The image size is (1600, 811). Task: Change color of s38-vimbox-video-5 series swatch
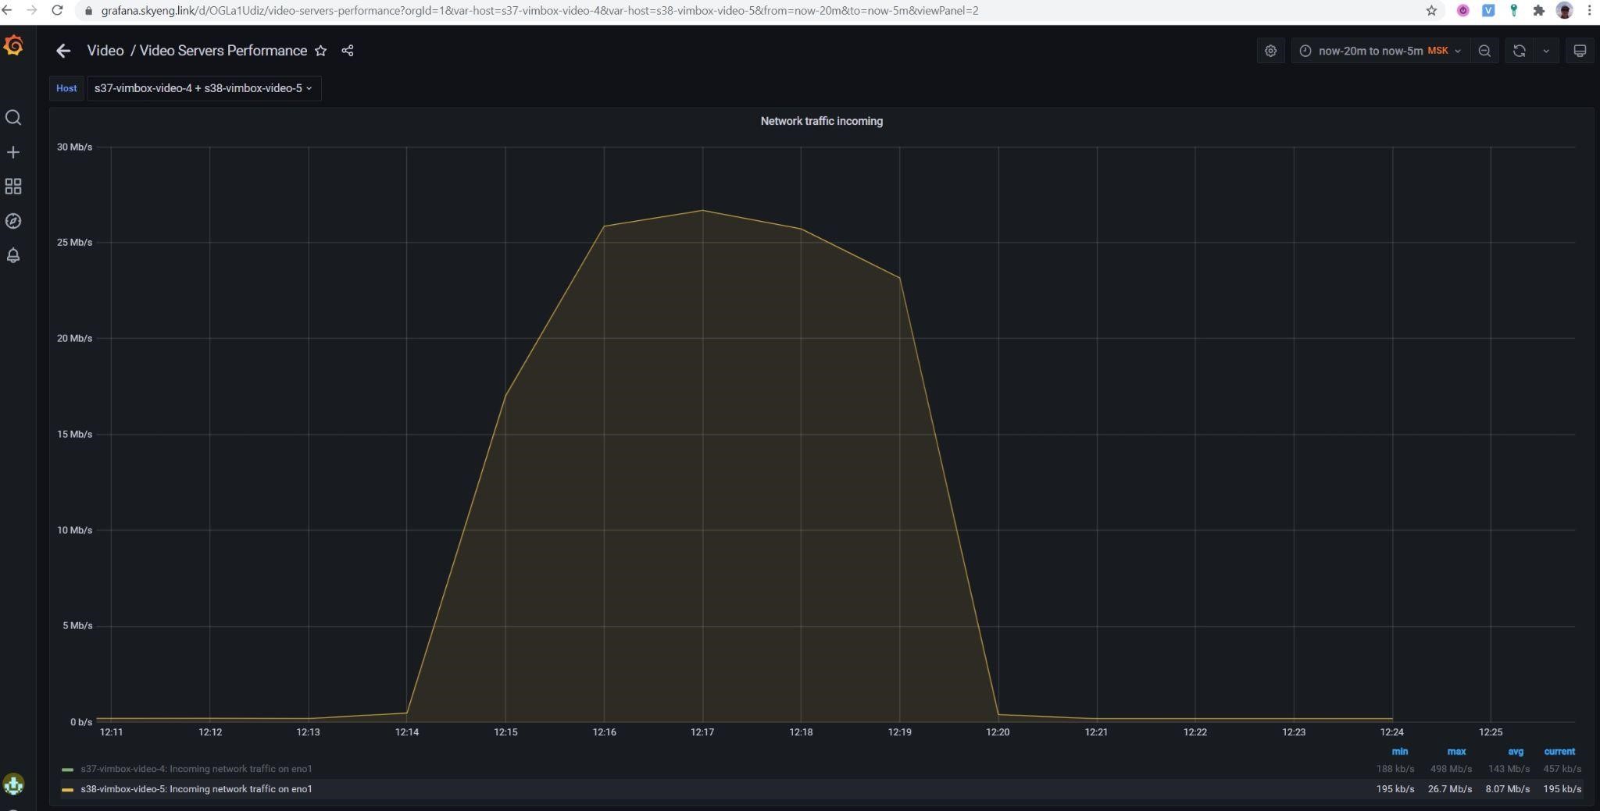point(67,790)
